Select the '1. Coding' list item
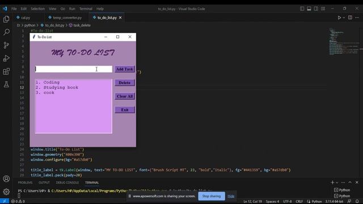363x204 pixels. tap(48, 82)
